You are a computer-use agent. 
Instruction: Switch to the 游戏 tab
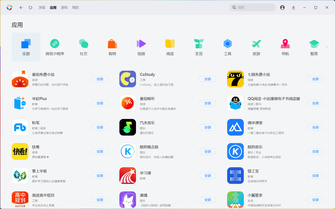click(x=64, y=7)
